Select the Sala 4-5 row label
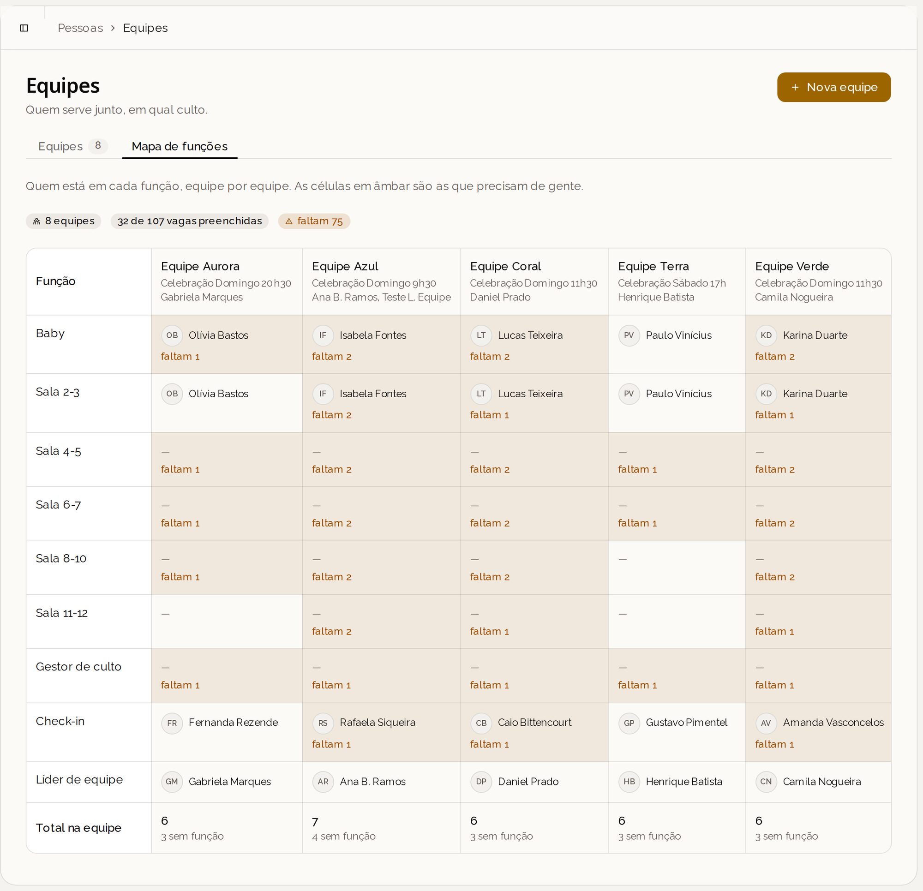The width and height of the screenshot is (923, 891). click(59, 451)
